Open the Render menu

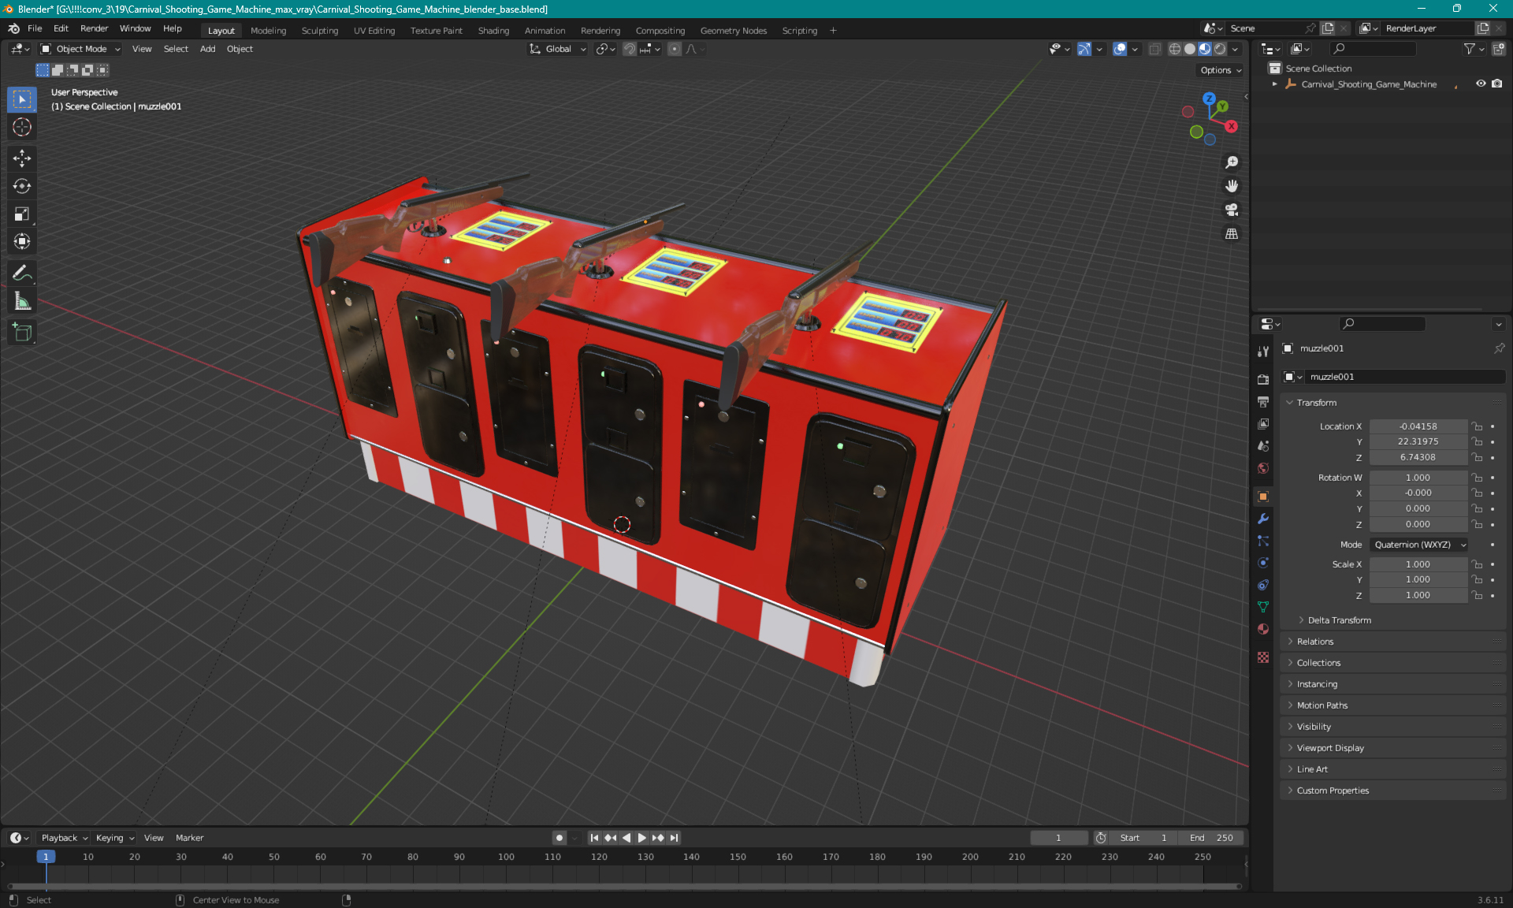coord(94,28)
